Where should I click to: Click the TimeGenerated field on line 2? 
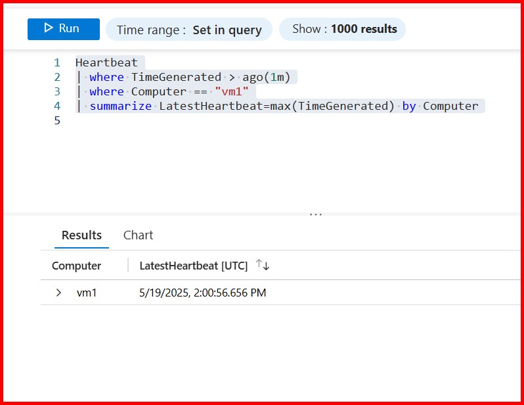click(x=176, y=77)
